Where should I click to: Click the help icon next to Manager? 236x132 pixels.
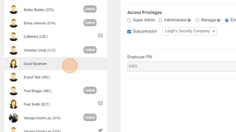(x=219, y=20)
